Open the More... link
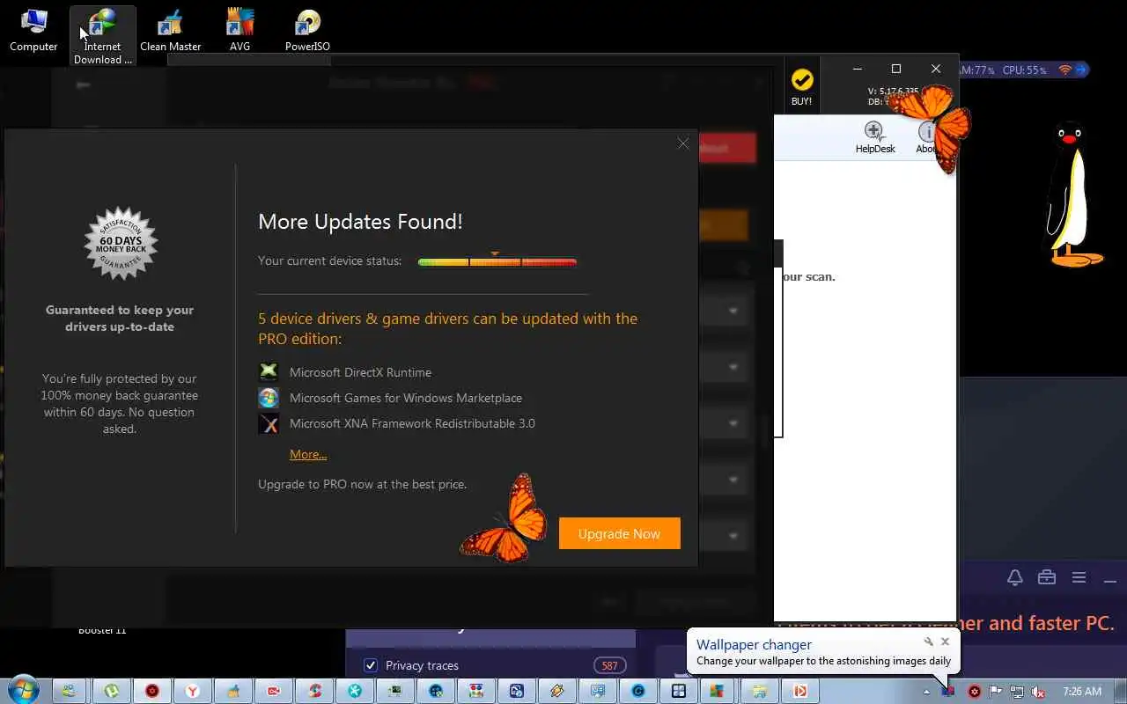The height and width of the screenshot is (704, 1127). point(308,454)
